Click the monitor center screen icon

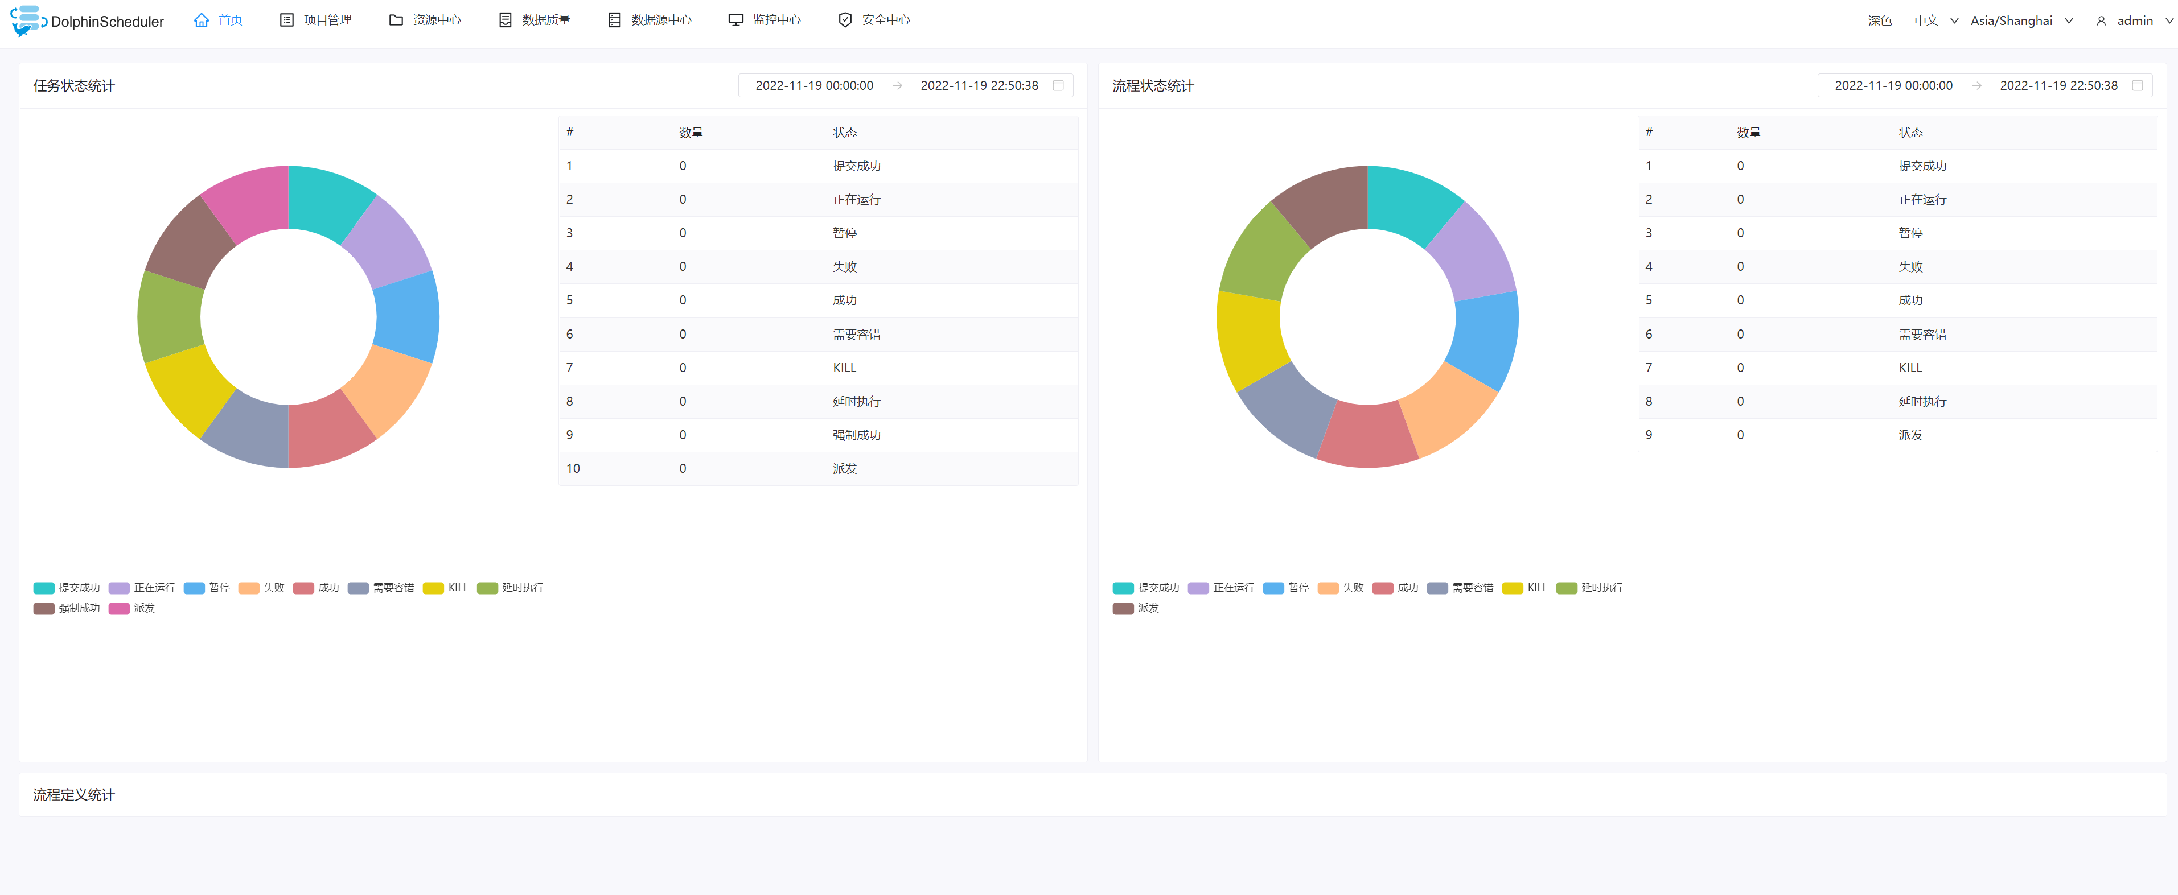(x=735, y=20)
